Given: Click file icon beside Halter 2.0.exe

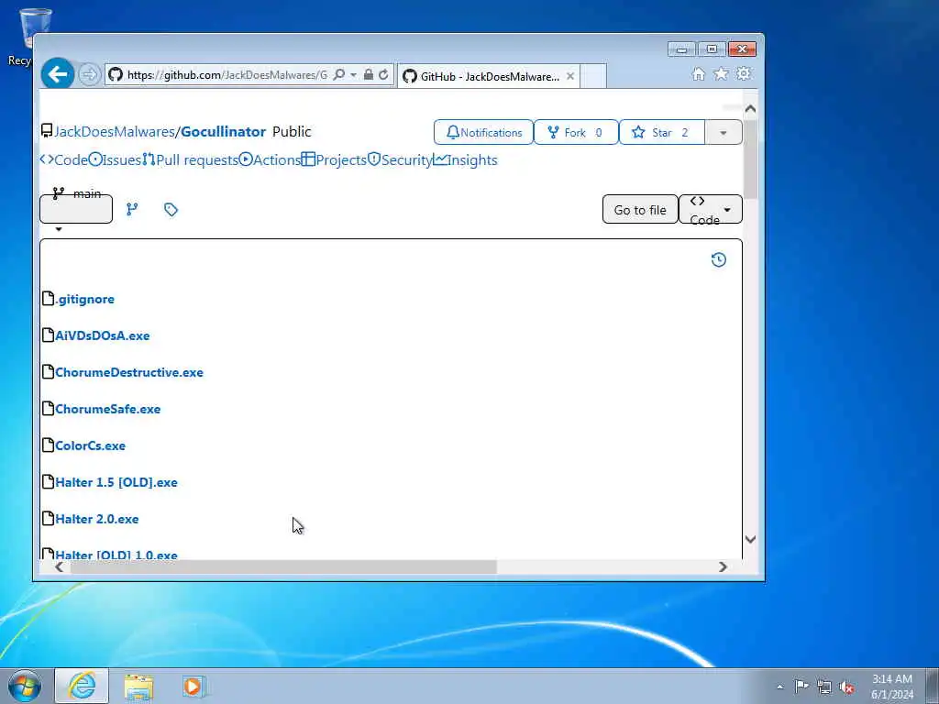Looking at the screenshot, I should [x=48, y=518].
